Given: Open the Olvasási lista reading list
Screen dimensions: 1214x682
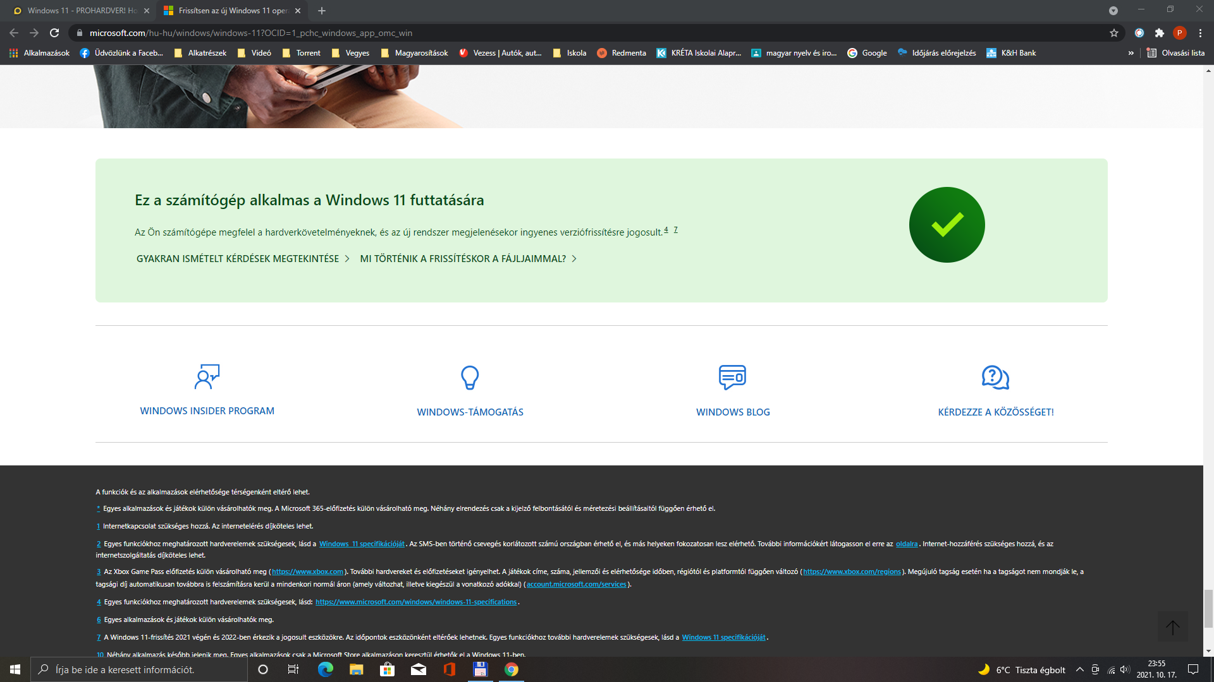Looking at the screenshot, I should [x=1176, y=53].
